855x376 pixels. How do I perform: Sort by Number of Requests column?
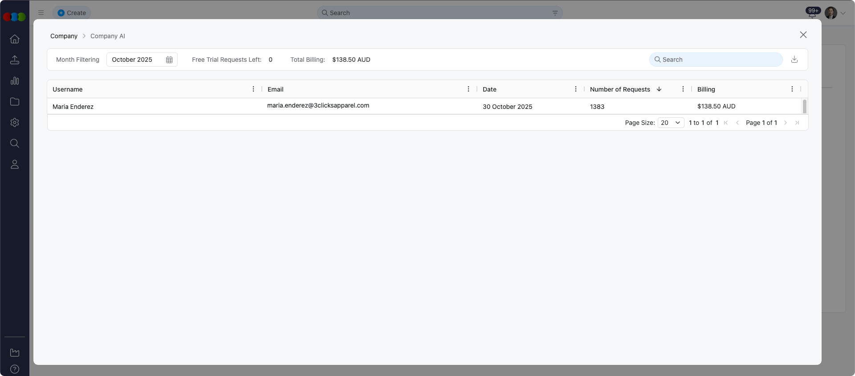coord(619,89)
